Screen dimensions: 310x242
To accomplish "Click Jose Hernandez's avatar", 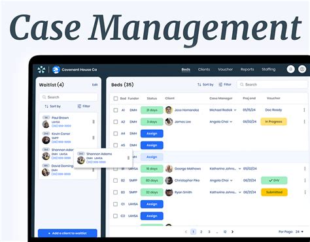I will pyautogui.click(x=169, y=110).
